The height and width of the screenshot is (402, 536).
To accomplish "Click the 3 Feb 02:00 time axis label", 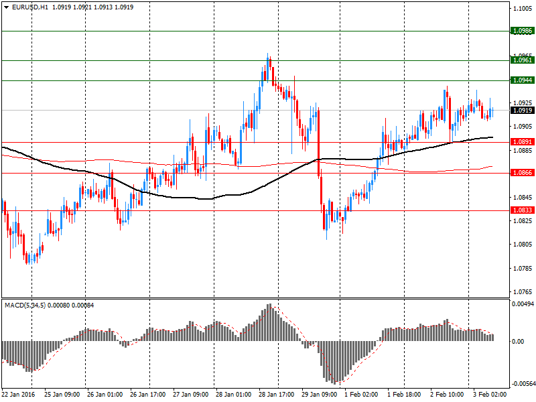I will click(x=490, y=395).
